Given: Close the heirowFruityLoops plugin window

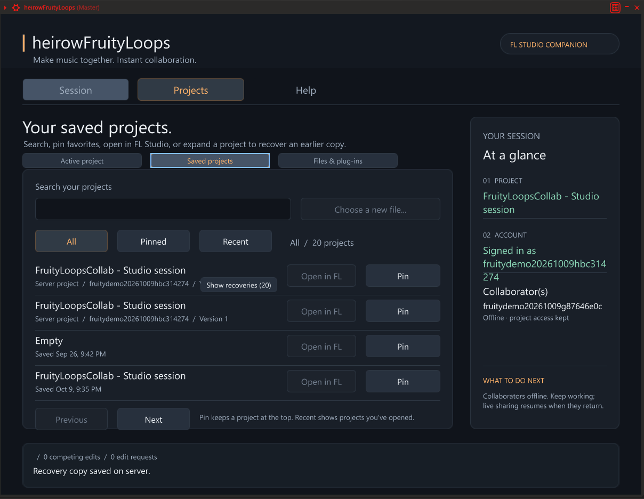Looking at the screenshot, I should 637,7.
